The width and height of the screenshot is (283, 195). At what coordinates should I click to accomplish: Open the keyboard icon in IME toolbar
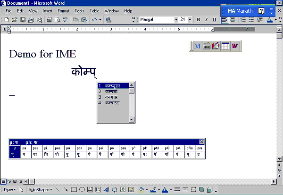[x=207, y=46]
